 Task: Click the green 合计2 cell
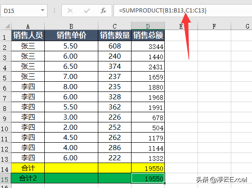28,178
